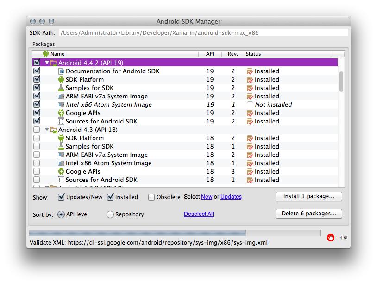Image resolution: width=377 pixels, height=285 pixels.
Task: Click the red stop hand icon at bottom right
Action: [331, 237]
